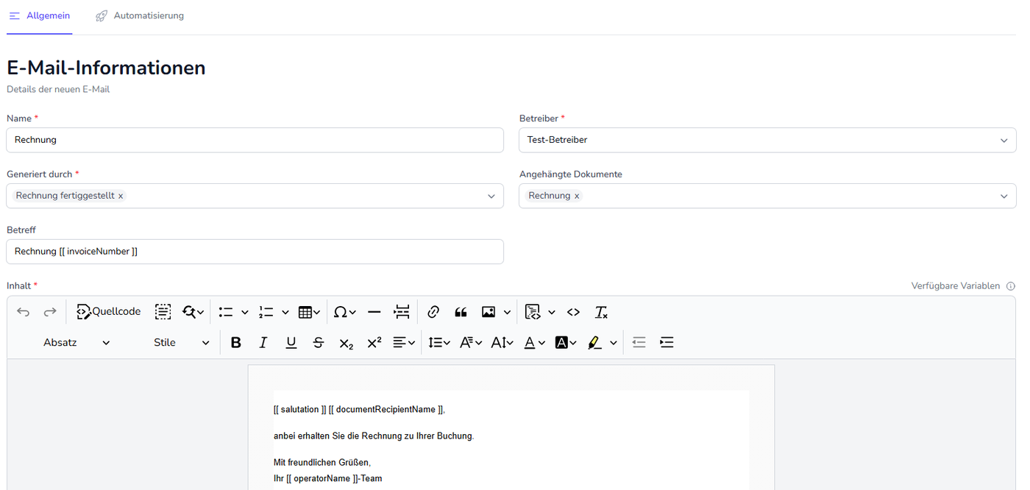Click the select all icon
This screenshot has height=490, width=1030.
(163, 312)
